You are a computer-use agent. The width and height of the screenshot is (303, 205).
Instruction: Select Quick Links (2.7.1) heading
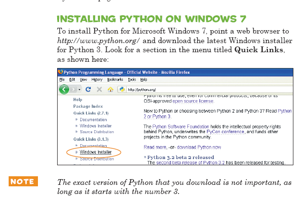point(91,113)
